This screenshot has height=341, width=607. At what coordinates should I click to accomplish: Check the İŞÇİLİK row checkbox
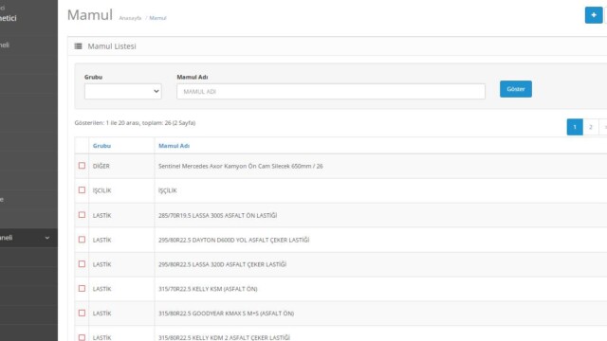[x=82, y=189]
